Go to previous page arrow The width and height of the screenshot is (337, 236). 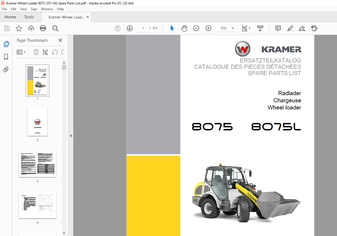point(118,28)
